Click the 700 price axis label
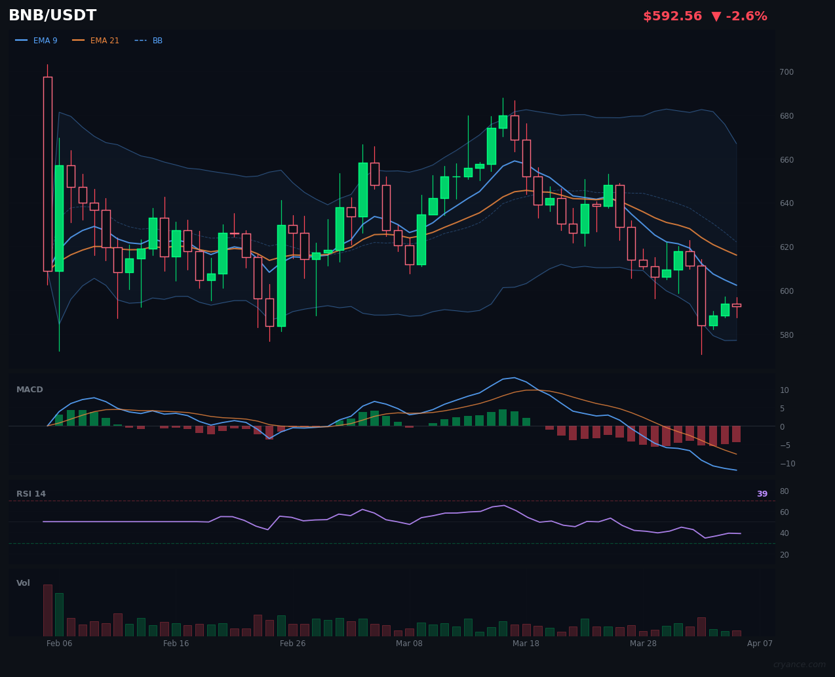The image size is (835, 677). click(786, 72)
